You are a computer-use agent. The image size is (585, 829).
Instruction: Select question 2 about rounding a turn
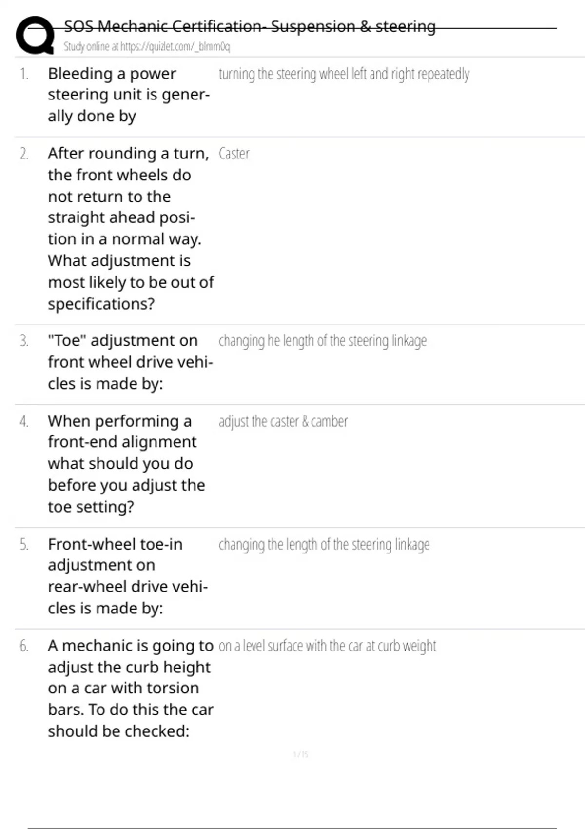(x=131, y=228)
